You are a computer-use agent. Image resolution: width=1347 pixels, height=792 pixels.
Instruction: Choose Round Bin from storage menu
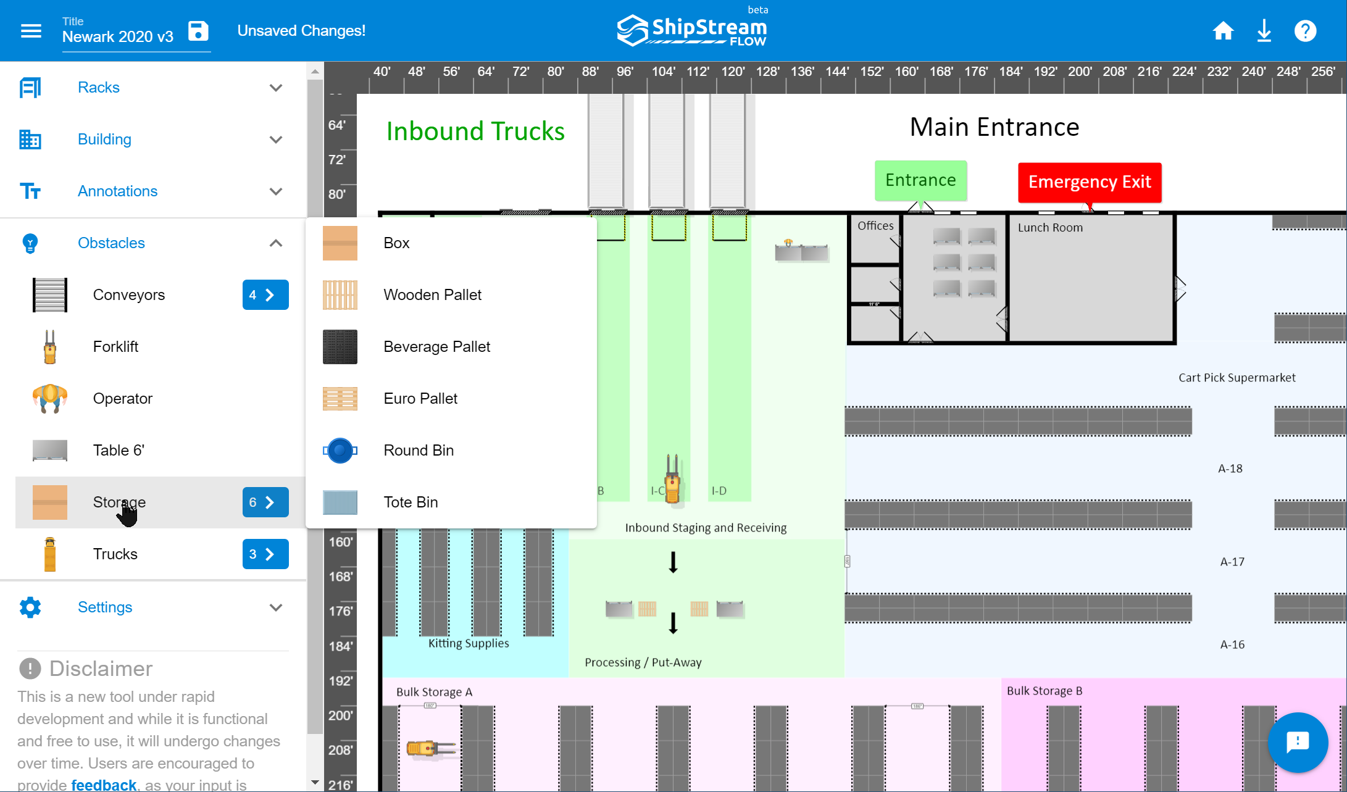[419, 450]
